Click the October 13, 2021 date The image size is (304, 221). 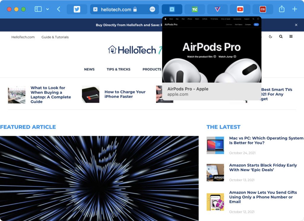click(x=242, y=180)
